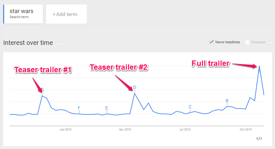Select the star wars search term card
Screen dimensions: 275x149
click(x=23, y=14)
